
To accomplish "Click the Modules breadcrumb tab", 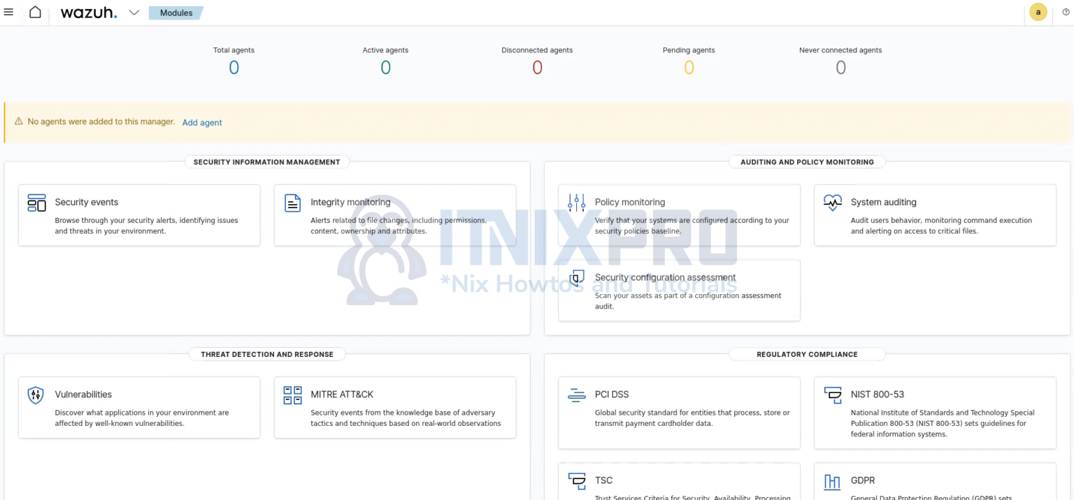I will click(x=175, y=13).
